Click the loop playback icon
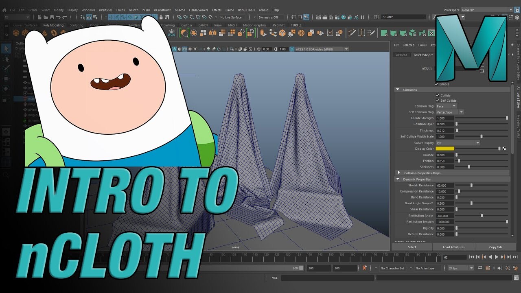Screen dimensions: 521x293 point(480,268)
